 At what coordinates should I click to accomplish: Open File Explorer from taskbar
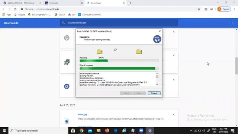99,131
